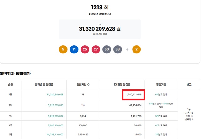Click the 3개번호 일치 criteria text

(x=161, y=134)
